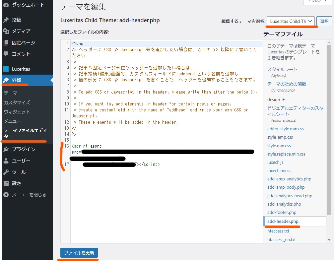Open luxech.min.js file
The width and height of the screenshot is (334, 261).
tap(279, 171)
